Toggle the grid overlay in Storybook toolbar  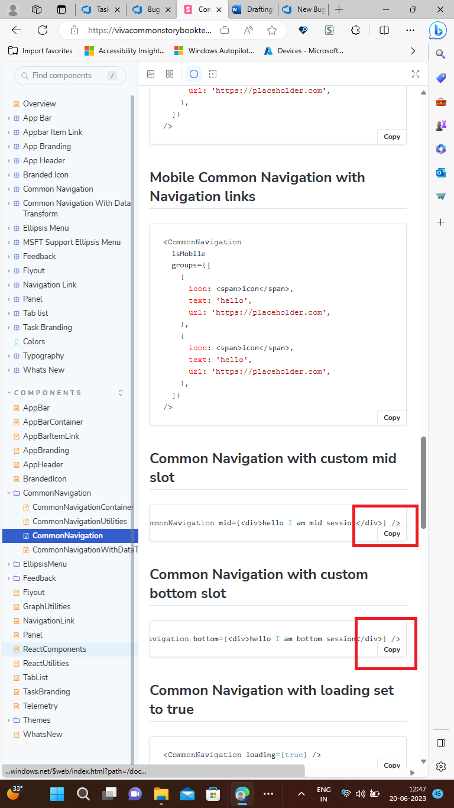[170, 74]
